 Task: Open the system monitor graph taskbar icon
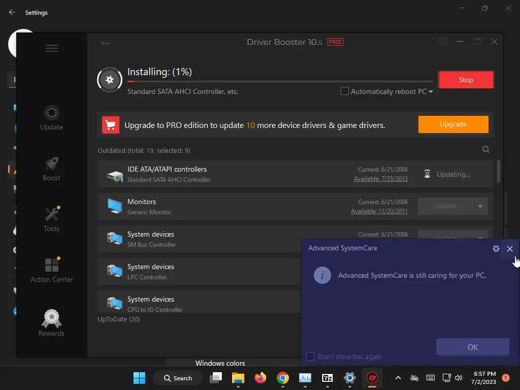[305, 378]
